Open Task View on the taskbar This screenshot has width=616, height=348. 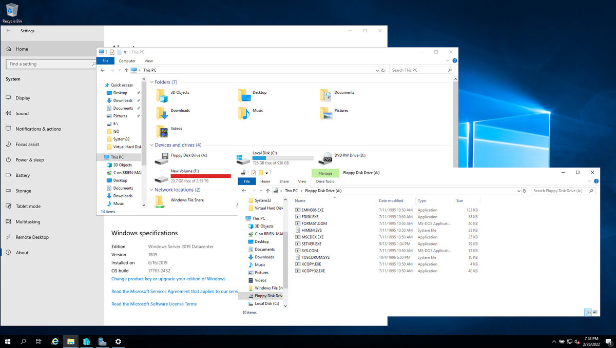(39, 341)
